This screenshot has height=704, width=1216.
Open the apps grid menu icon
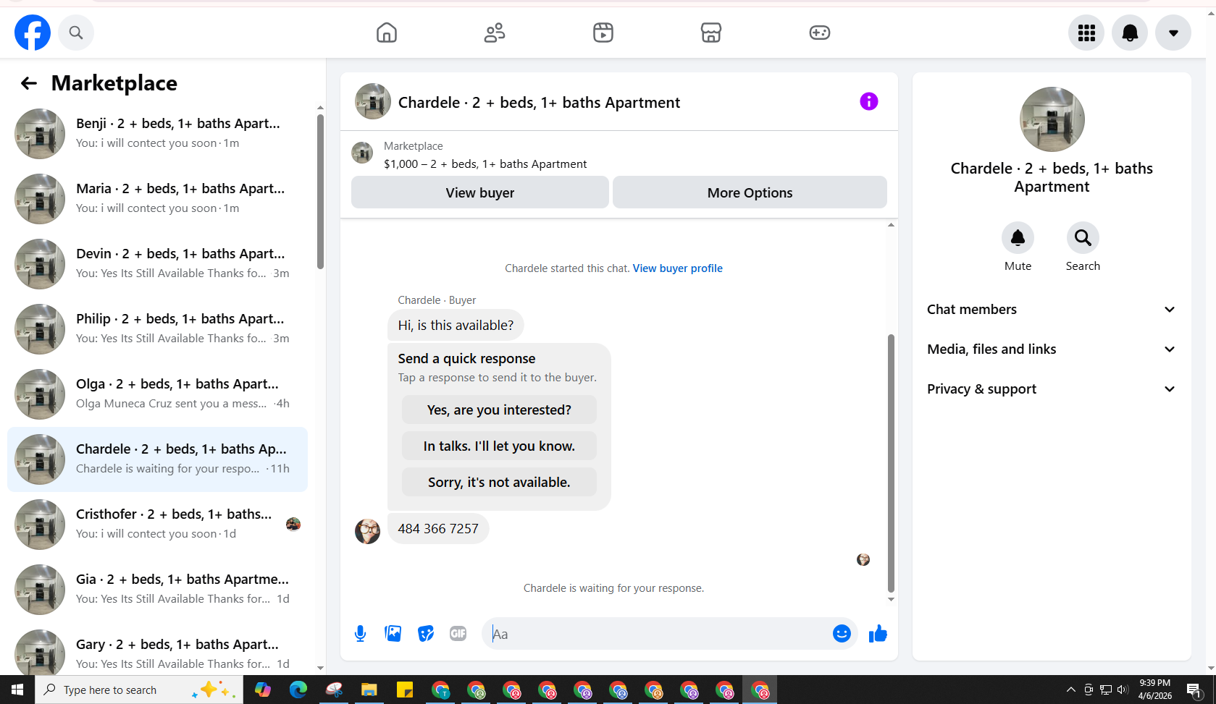(x=1086, y=33)
